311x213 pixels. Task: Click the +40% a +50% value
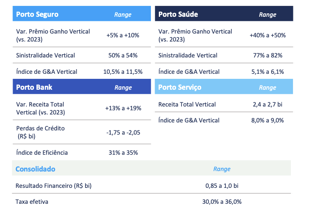click(267, 35)
